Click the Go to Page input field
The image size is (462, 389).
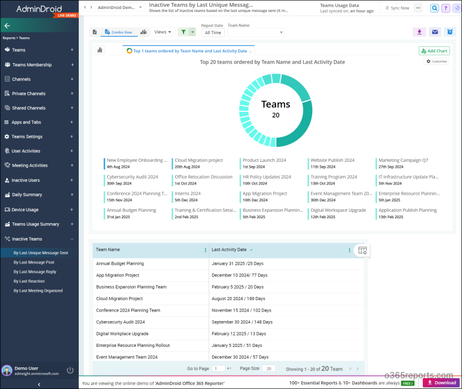[x=218, y=369]
